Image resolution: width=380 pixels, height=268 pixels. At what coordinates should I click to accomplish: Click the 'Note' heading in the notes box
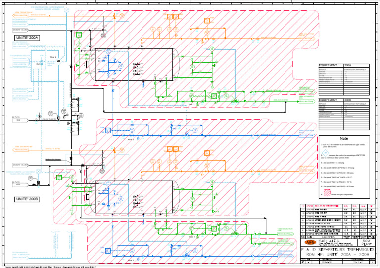[344, 139]
